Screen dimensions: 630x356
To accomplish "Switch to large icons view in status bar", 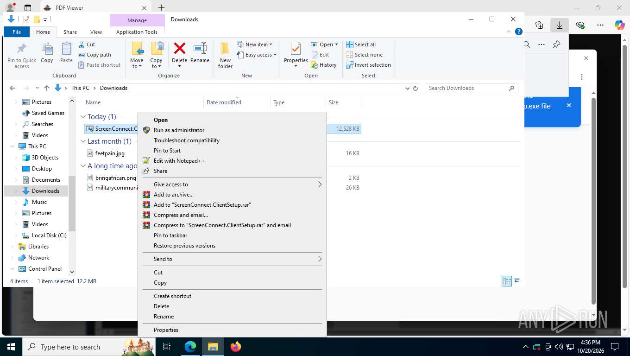I will [x=517, y=281].
